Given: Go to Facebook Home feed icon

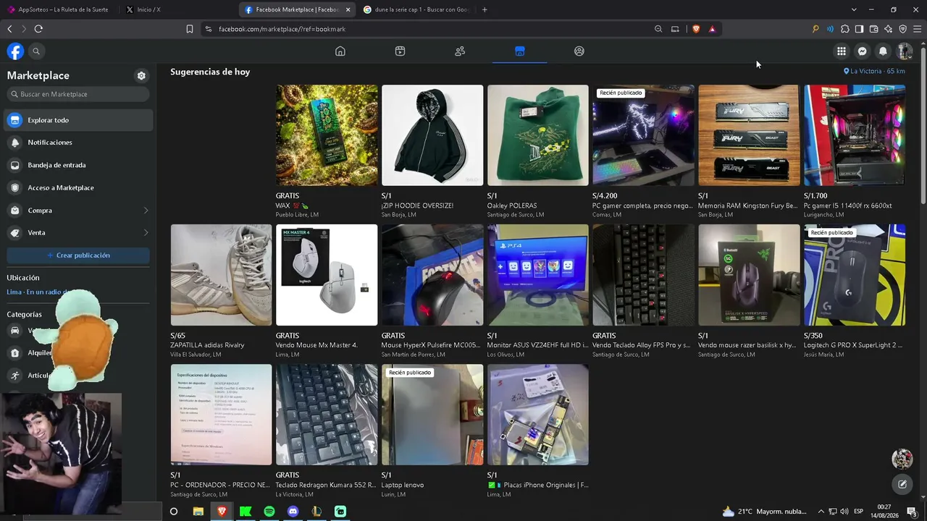Looking at the screenshot, I should (340, 51).
